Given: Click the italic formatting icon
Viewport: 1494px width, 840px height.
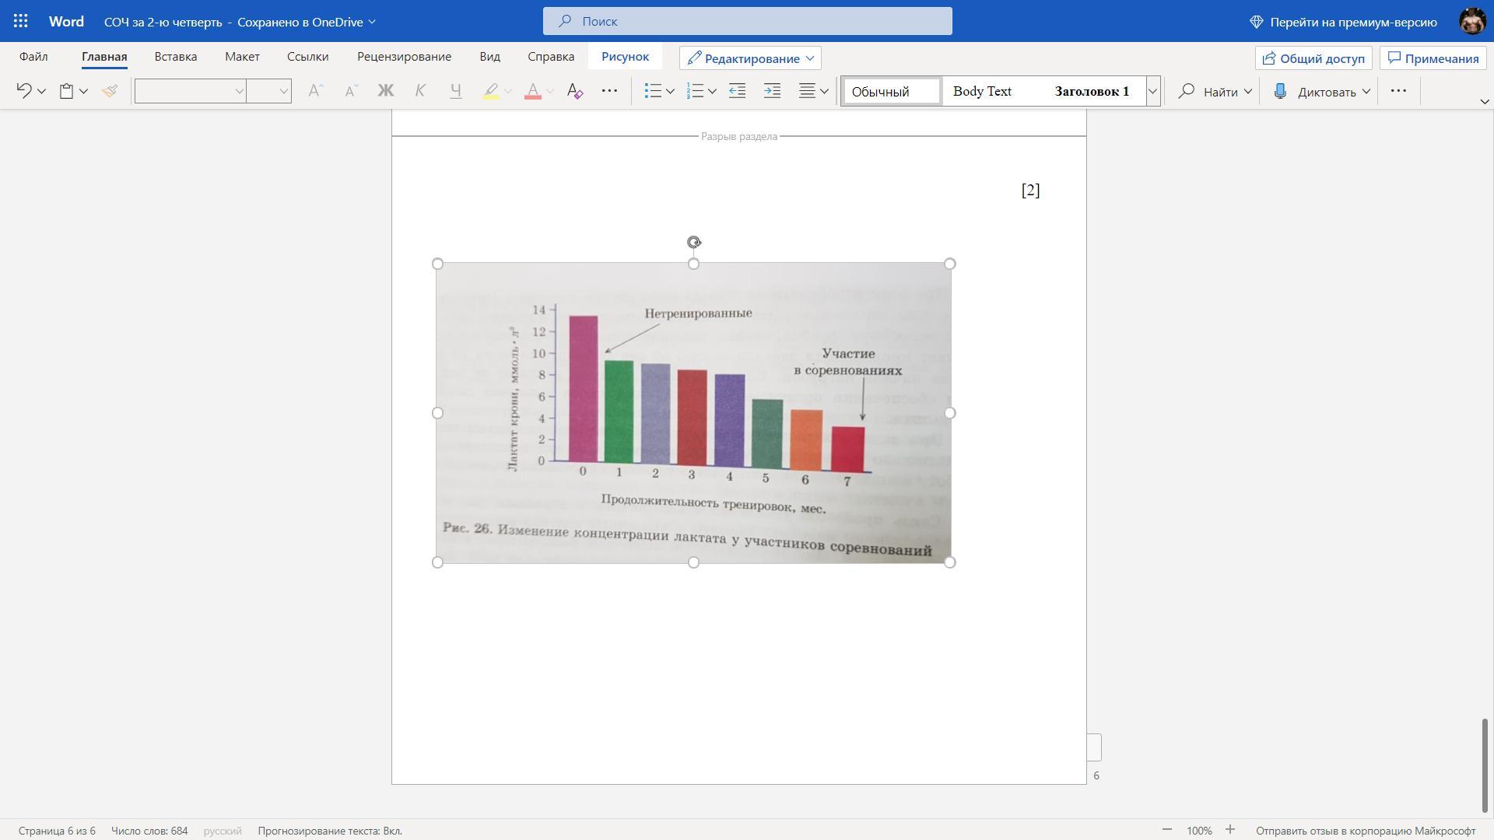Looking at the screenshot, I should click(x=419, y=90).
